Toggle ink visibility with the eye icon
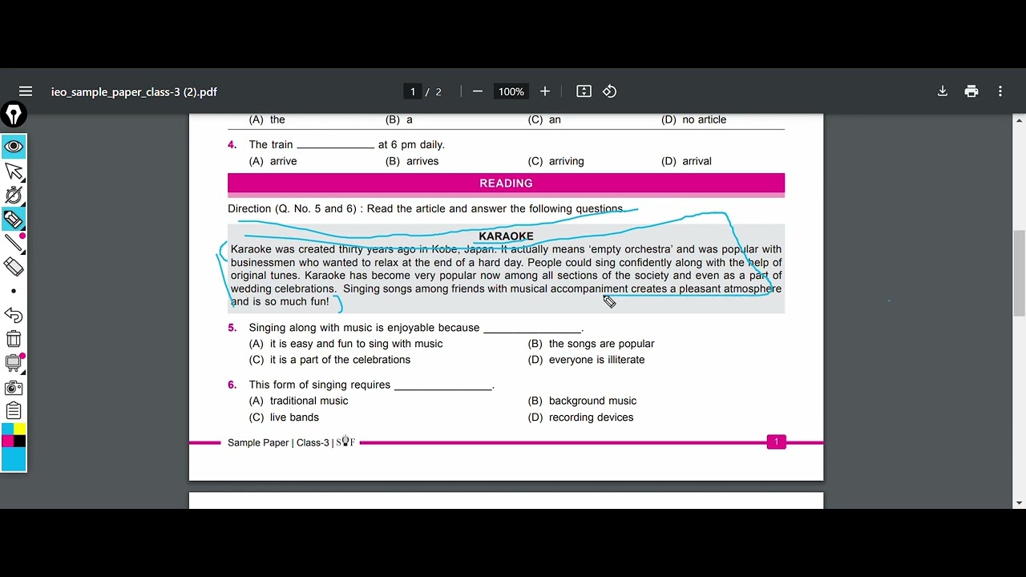1026x577 pixels. 14,147
